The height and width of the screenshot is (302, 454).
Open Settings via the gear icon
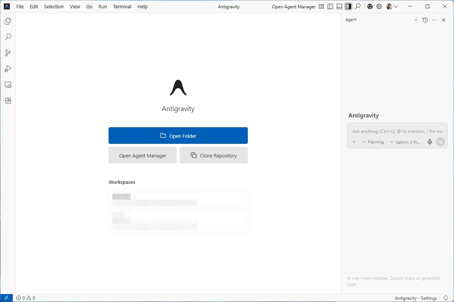coord(379,6)
